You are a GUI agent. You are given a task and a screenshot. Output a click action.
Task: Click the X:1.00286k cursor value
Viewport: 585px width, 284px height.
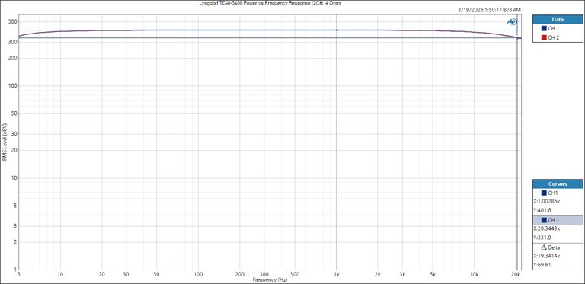[547, 201]
